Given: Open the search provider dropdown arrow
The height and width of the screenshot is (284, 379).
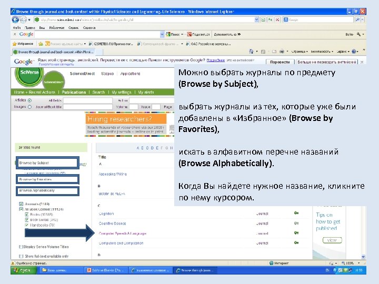Looking at the screenshot, I should (363, 20).
